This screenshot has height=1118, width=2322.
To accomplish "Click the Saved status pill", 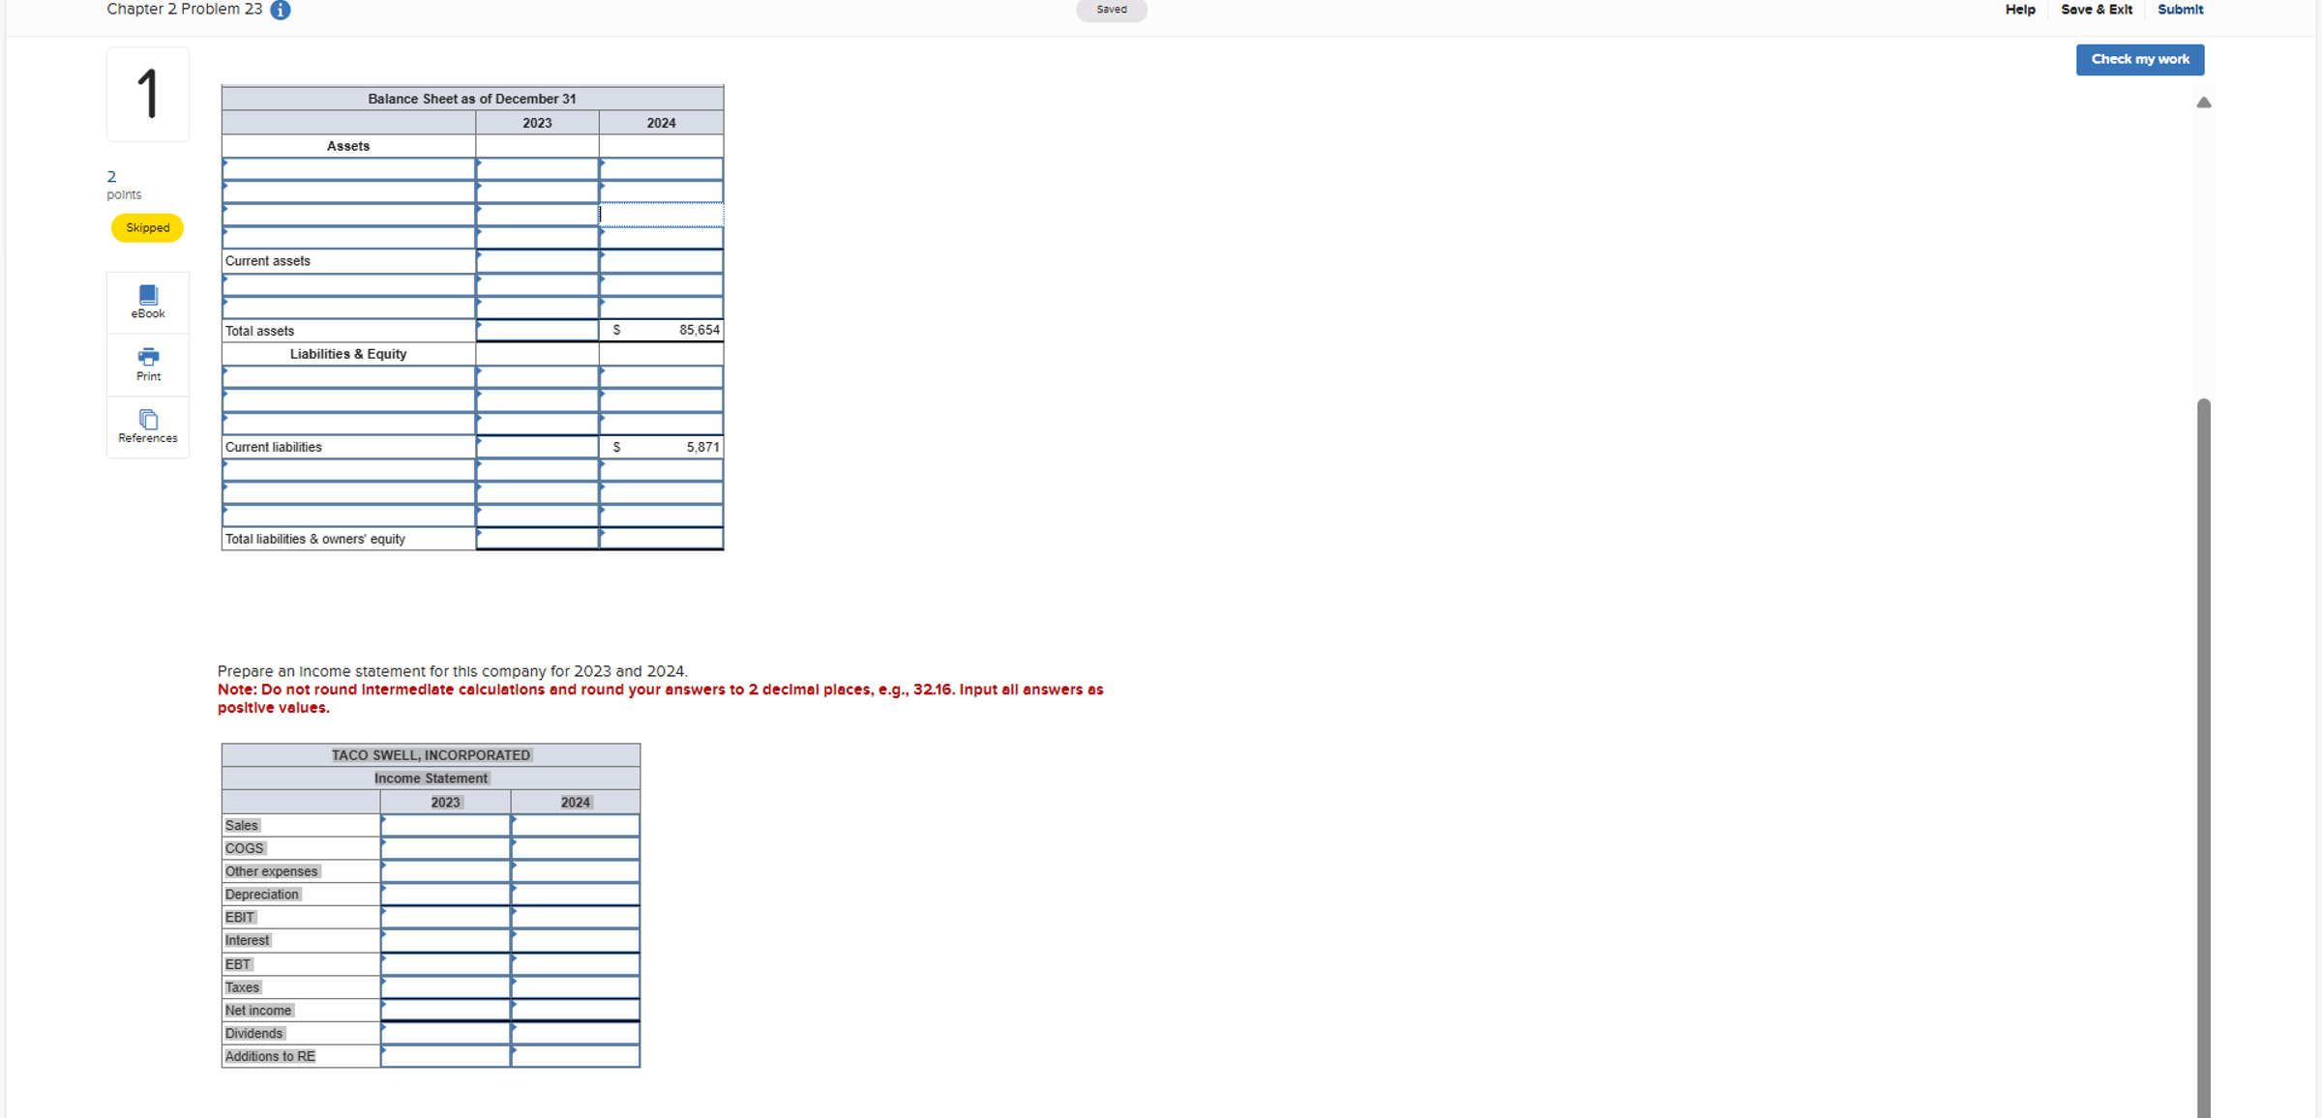I will [1111, 10].
